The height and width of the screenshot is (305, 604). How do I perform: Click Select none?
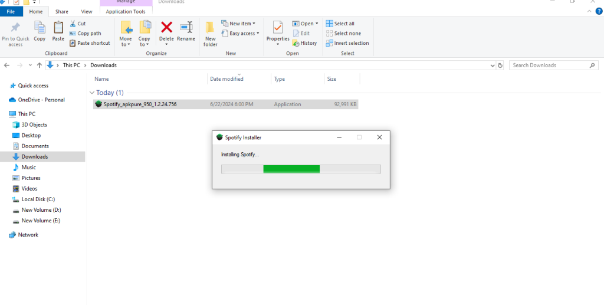[x=344, y=34]
